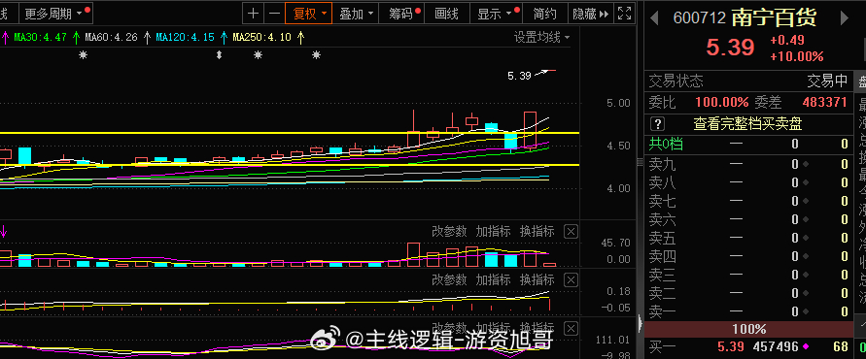Click MA250 moving average label
This screenshot has width=866, height=359.
(x=261, y=38)
